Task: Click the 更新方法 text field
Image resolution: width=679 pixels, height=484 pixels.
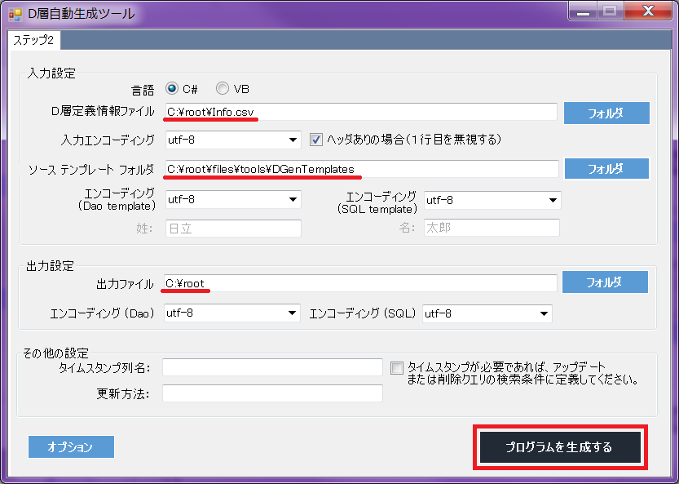Action: click(272, 393)
